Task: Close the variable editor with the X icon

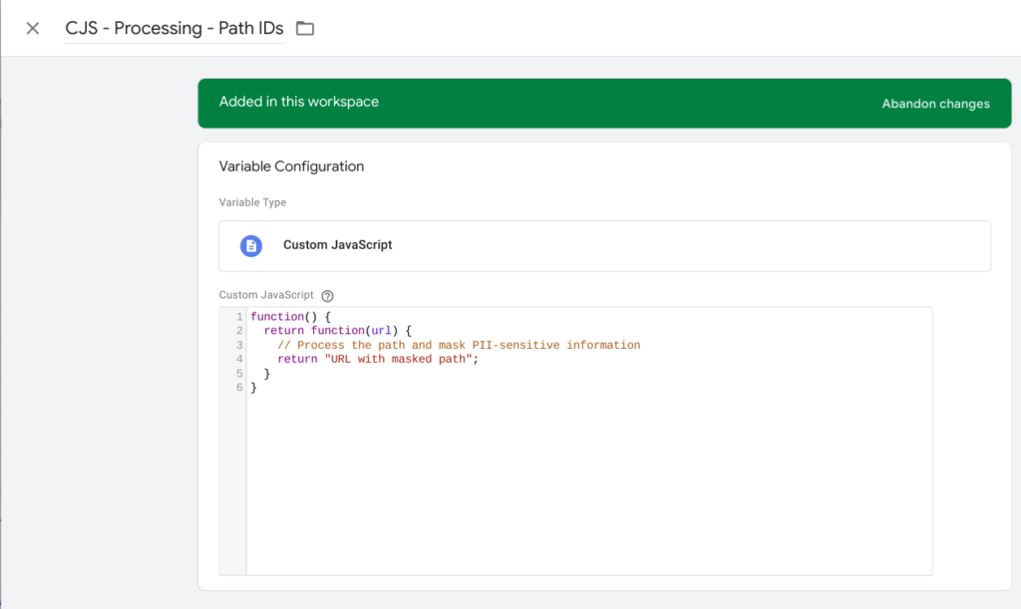Action: (x=32, y=28)
